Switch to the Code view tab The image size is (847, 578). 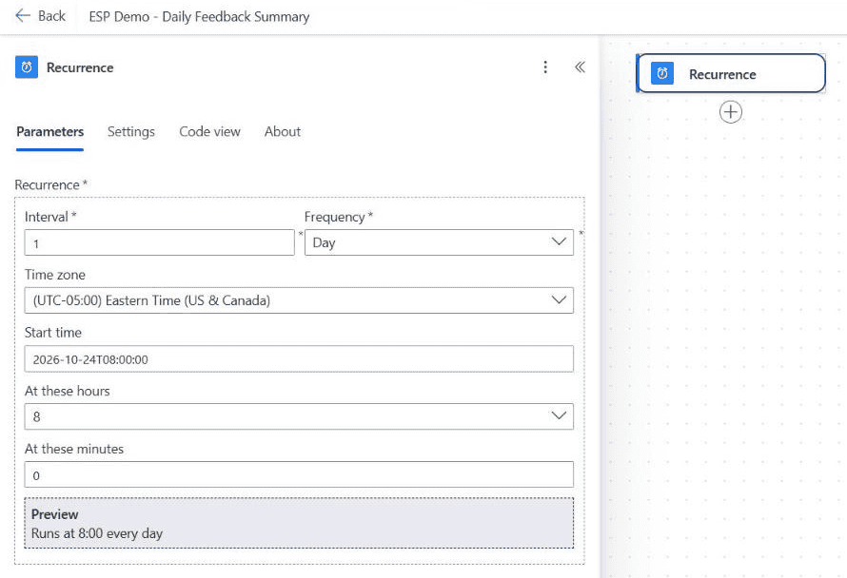click(x=209, y=132)
